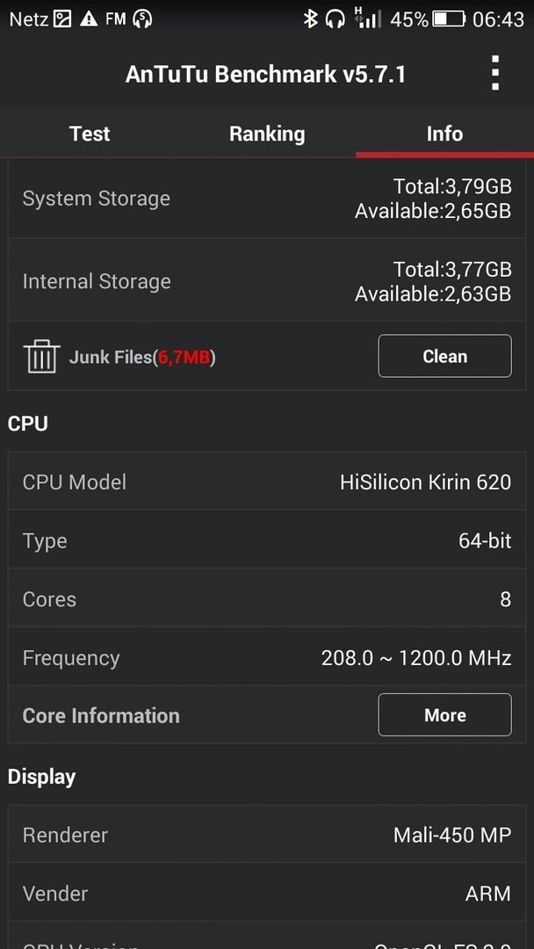
Task: Tap the headphones status bar icon
Action: 335,19
